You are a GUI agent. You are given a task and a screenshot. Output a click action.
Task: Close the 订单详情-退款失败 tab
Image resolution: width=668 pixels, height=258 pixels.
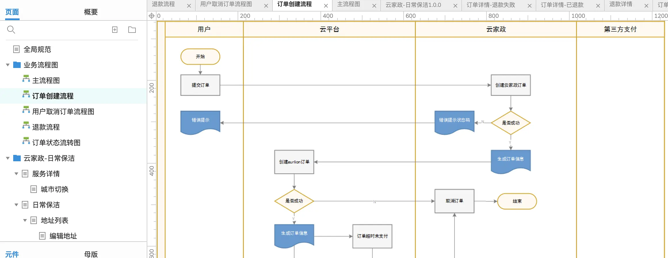(x=530, y=6)
